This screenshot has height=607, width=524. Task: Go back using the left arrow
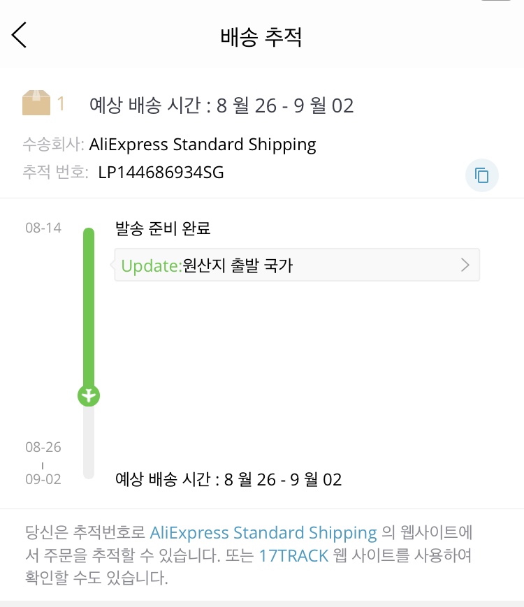click(x=20, y=35)
